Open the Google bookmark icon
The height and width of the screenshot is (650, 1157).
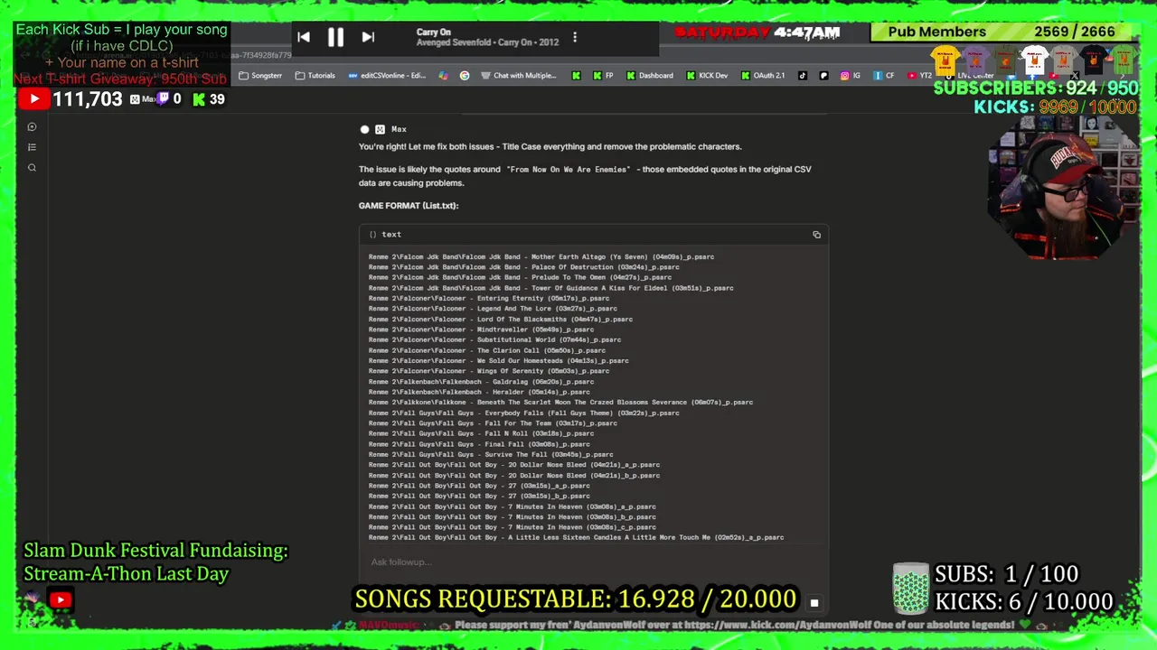coord(465,76)
